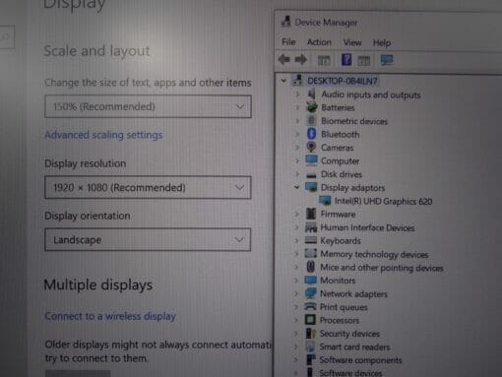Expand the Monitors node chevron
The image size is (502, 377).
296,281
